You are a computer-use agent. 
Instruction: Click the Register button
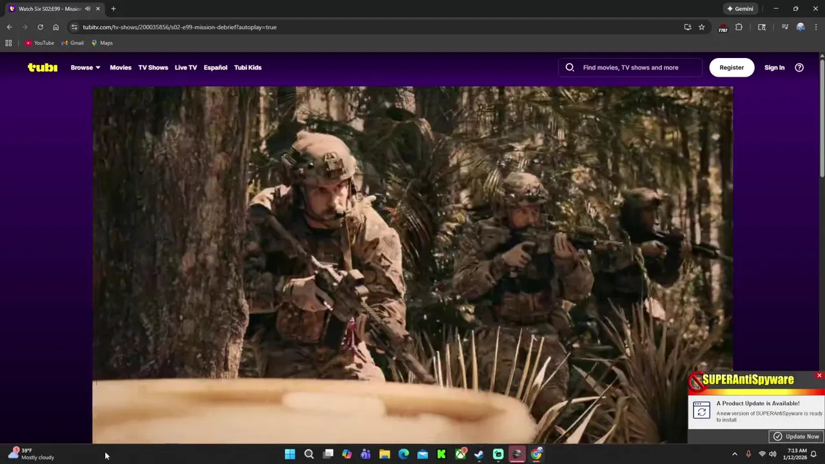click(x=732, y=67)
